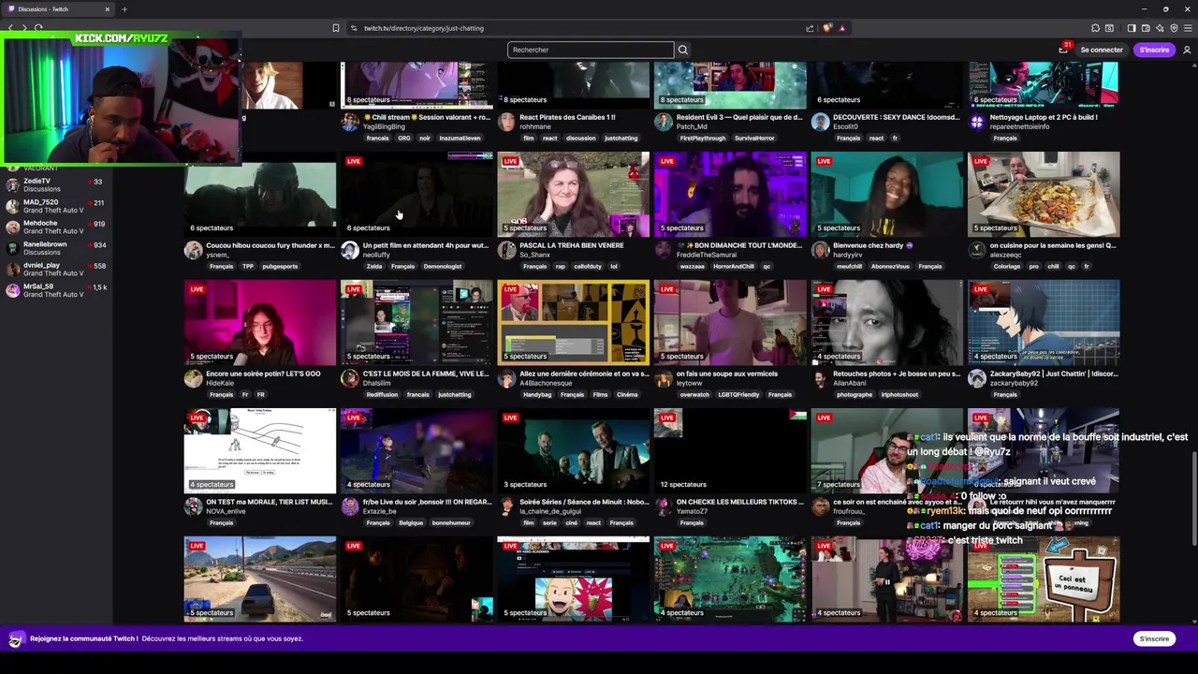Open FreddieTheSamurai purple stream thumbnail

pos(730,194)
